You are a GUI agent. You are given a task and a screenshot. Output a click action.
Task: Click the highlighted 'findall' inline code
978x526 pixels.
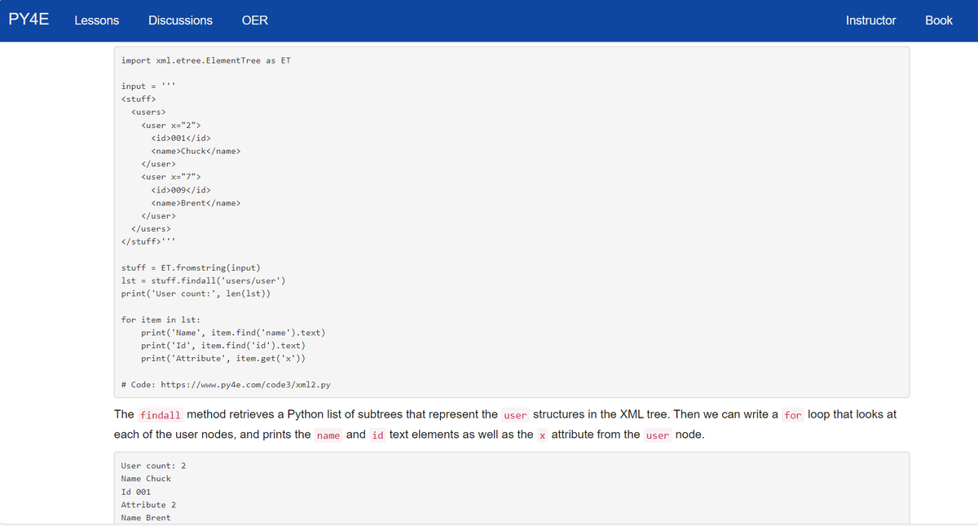[x=161, y=414]
